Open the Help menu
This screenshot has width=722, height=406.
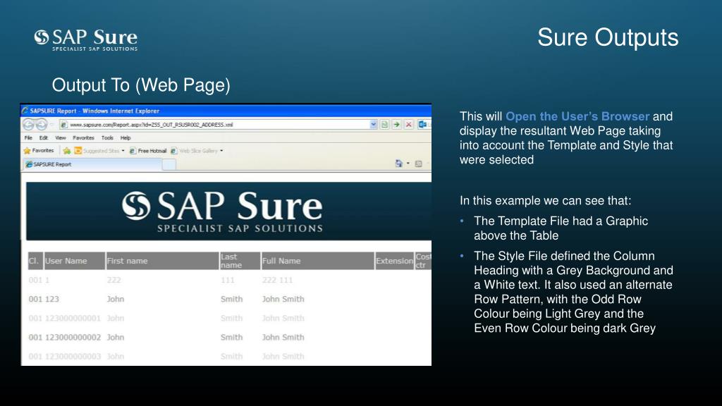click(126, 137)
